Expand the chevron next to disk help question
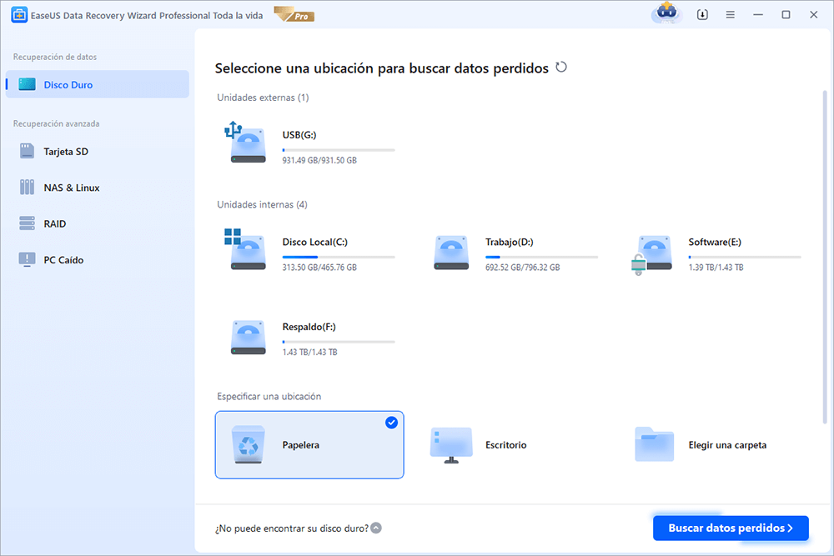This screenshot has width=834, height=556. click(376, 528)
